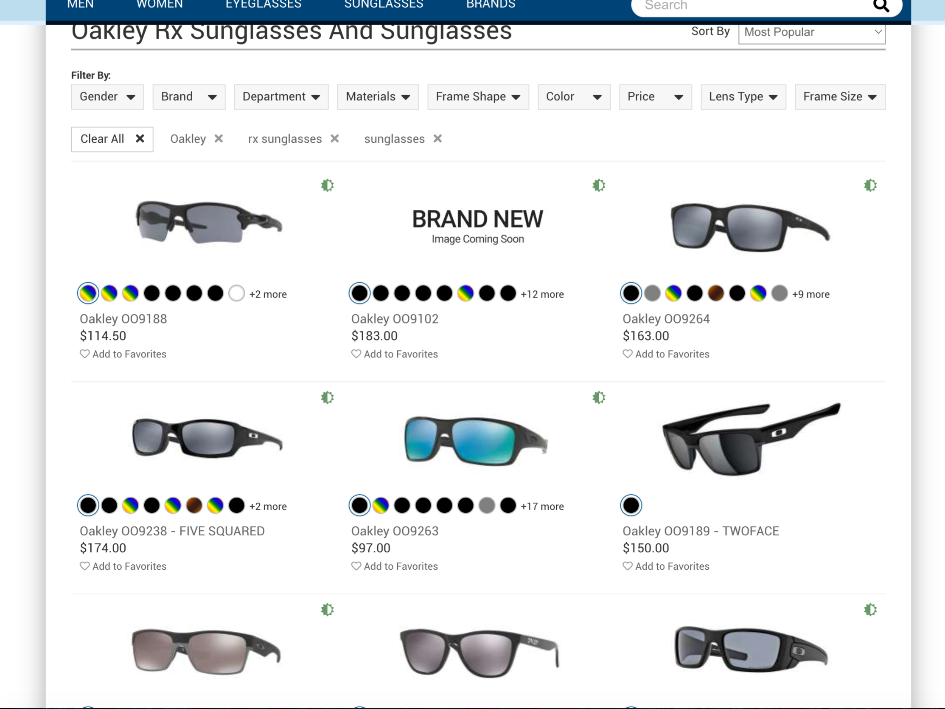Click lens badge icon on Oakley OO9263

599,397
